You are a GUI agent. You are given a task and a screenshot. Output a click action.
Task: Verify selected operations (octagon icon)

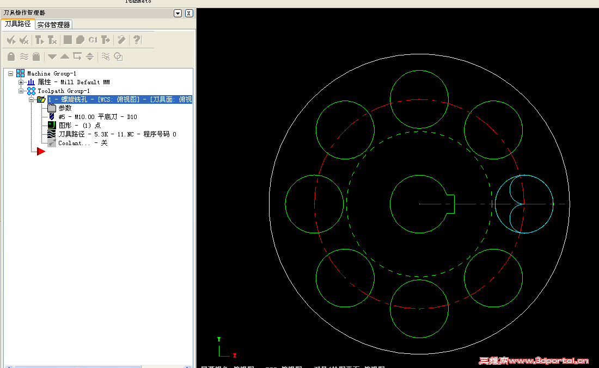coord(80,40)
